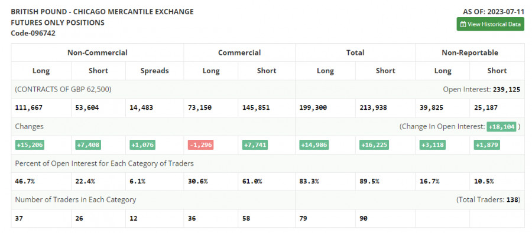This screenshot has height=233, width=532.
Task: Select the +3,118 non-reportable long badge
Action: pyautogui.click(x=433, y=145)
